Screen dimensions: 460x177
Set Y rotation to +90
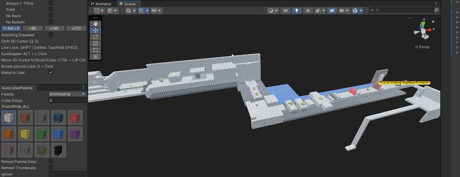(x=33, y=28)
